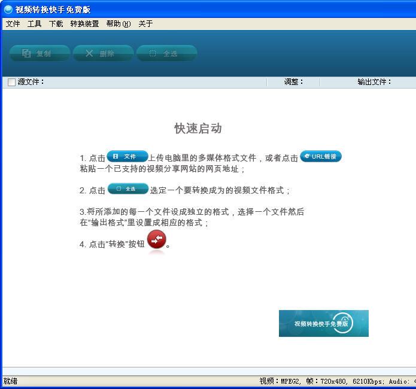Toggle the 源文件 select-all checkbox

(11, 82)
